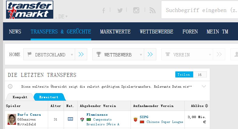The image size is (238, 129).
Task: Click the age value 31
Action: coord(55,119)
